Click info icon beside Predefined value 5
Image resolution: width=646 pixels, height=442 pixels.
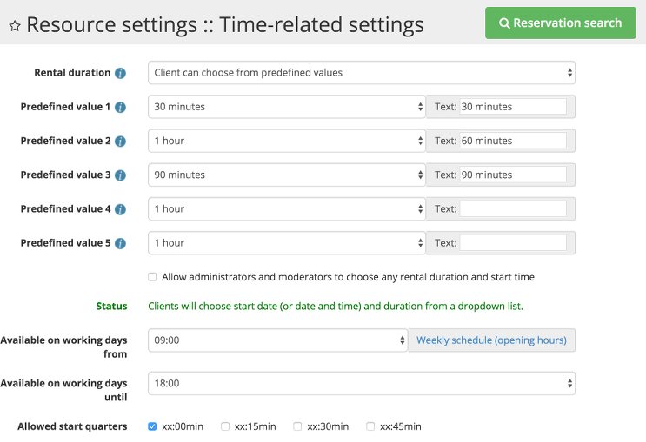coord(121,243)
